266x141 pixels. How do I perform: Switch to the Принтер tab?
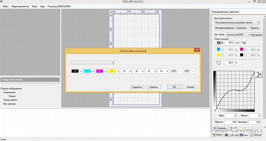click(x=231, y=135)
